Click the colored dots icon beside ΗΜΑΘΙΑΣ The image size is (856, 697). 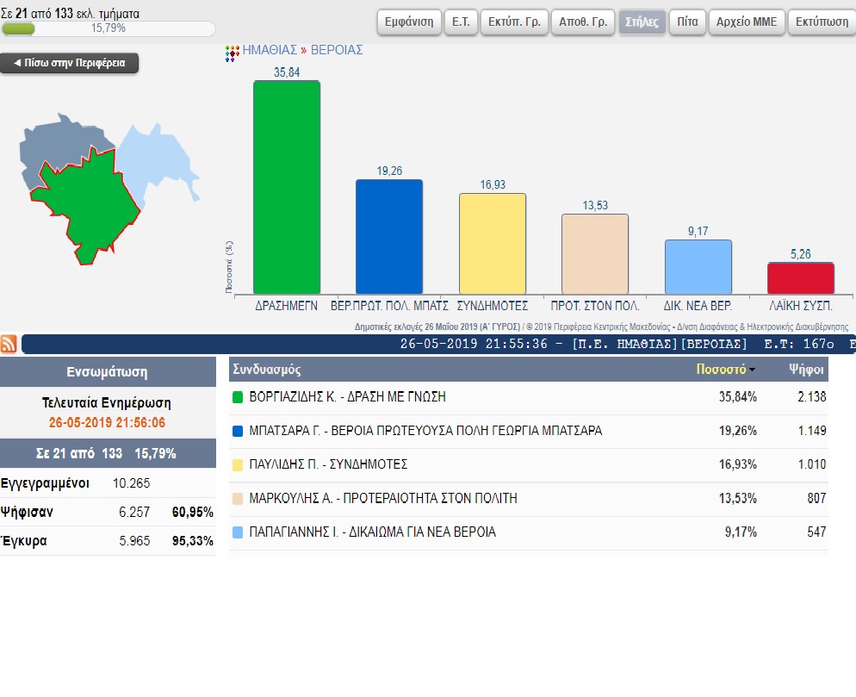point(232,53)
